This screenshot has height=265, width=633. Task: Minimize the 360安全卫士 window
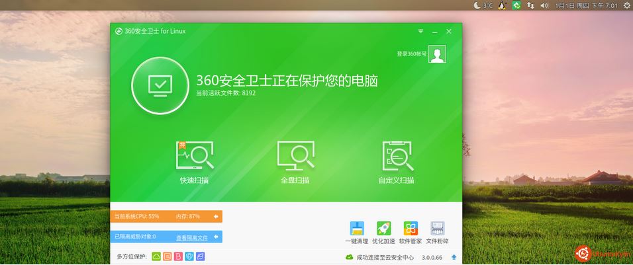pyautogui.click(x=435, y=31)
